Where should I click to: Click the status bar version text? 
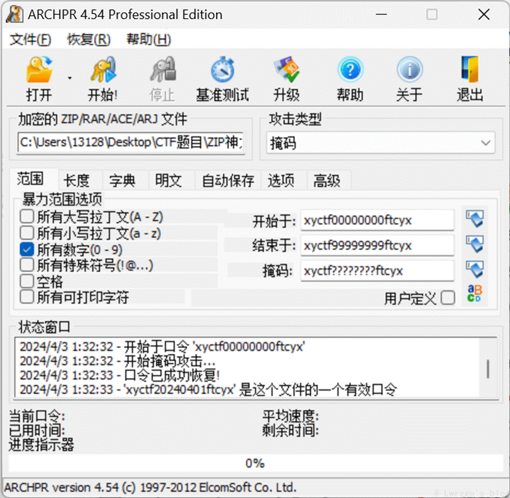pos(150,487)
